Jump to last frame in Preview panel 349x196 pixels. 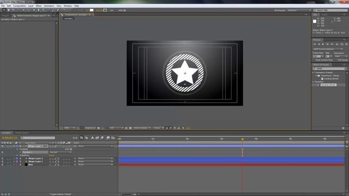[x=332, y=44]
